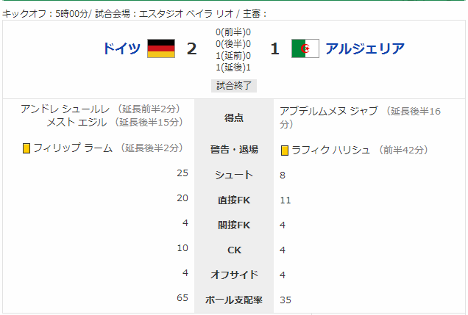
Task: Click the 直接FK stat label
Action: [x=234, y=200]
